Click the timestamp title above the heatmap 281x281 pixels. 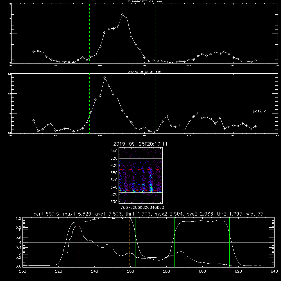click(x=140, y=144)
